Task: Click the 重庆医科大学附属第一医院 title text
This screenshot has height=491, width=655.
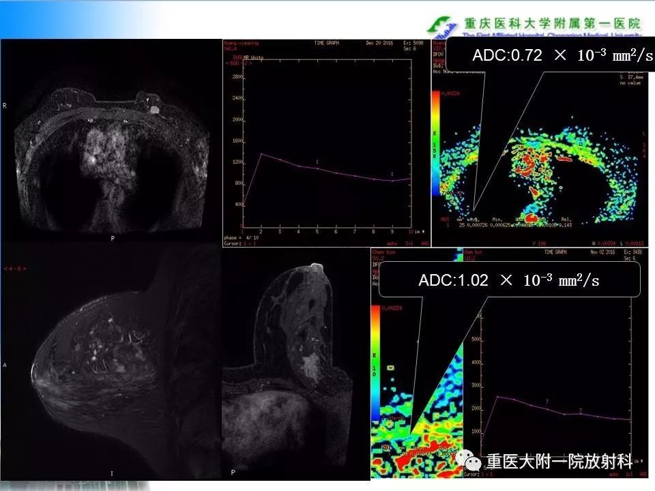Action: click(x=552, y=23)
